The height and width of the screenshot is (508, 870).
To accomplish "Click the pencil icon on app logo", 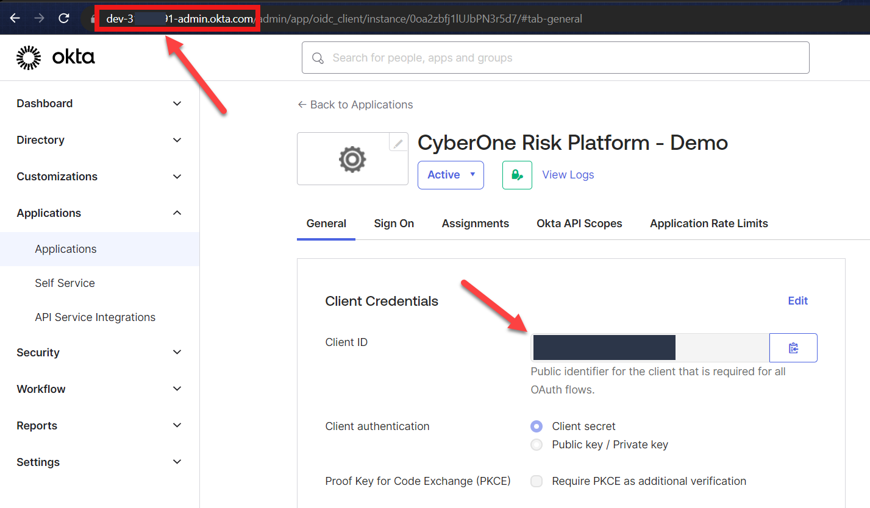I will [x=398, y=143].
